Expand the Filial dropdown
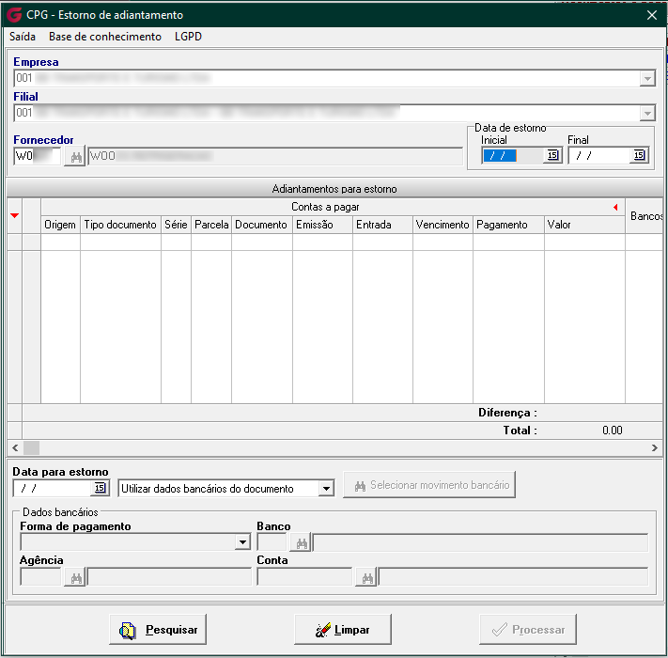Screen dimensions: 668x658 click(647, 113)
